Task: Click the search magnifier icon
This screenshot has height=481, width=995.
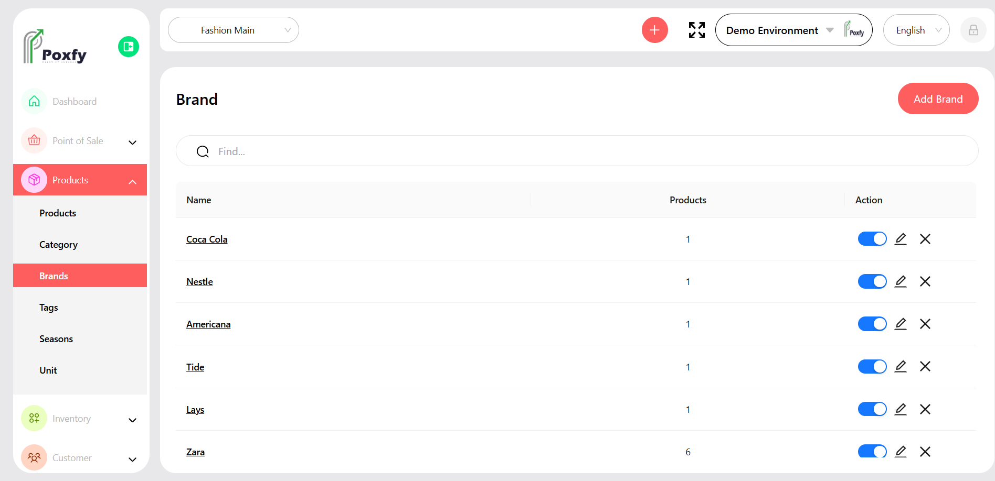Action: coord(203,151)
